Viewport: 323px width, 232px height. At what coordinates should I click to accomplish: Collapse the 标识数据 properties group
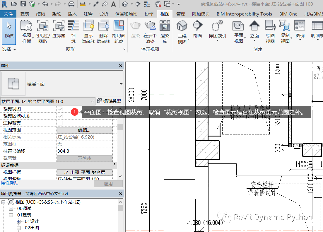click(x=114, y=165)
